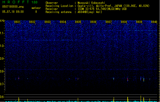
Task: Click the meteor label
Action: coord(36,8)
